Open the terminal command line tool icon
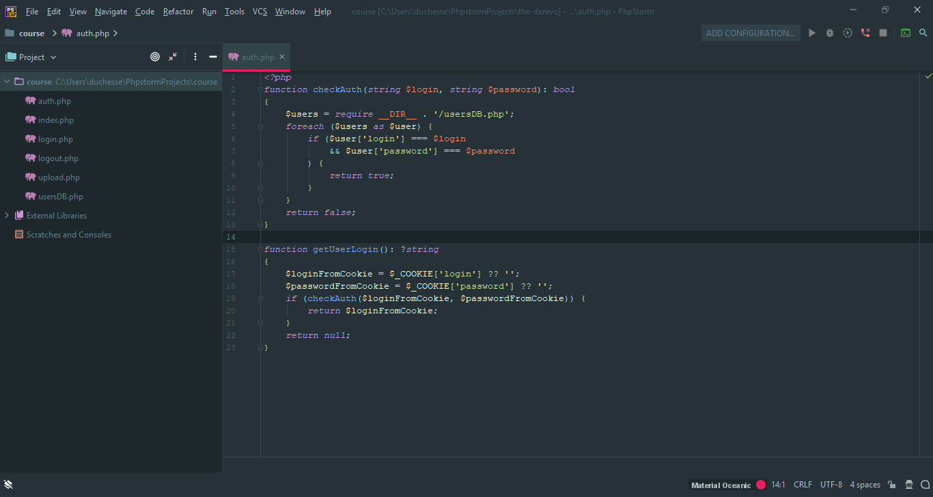Image resolution: width=933 pixels, height=497 pixels. [x=906, y=33]
